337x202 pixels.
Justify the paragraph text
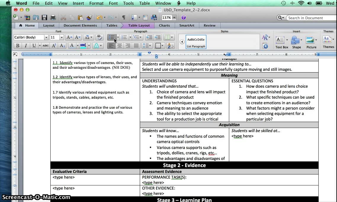[136, 46]
